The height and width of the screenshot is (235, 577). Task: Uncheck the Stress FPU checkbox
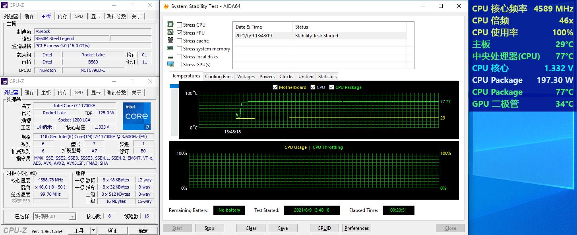180,33
